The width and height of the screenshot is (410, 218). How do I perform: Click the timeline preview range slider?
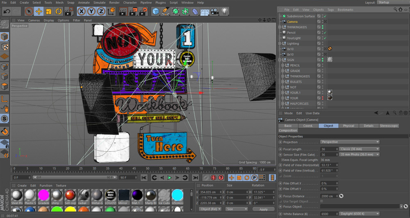75,177
